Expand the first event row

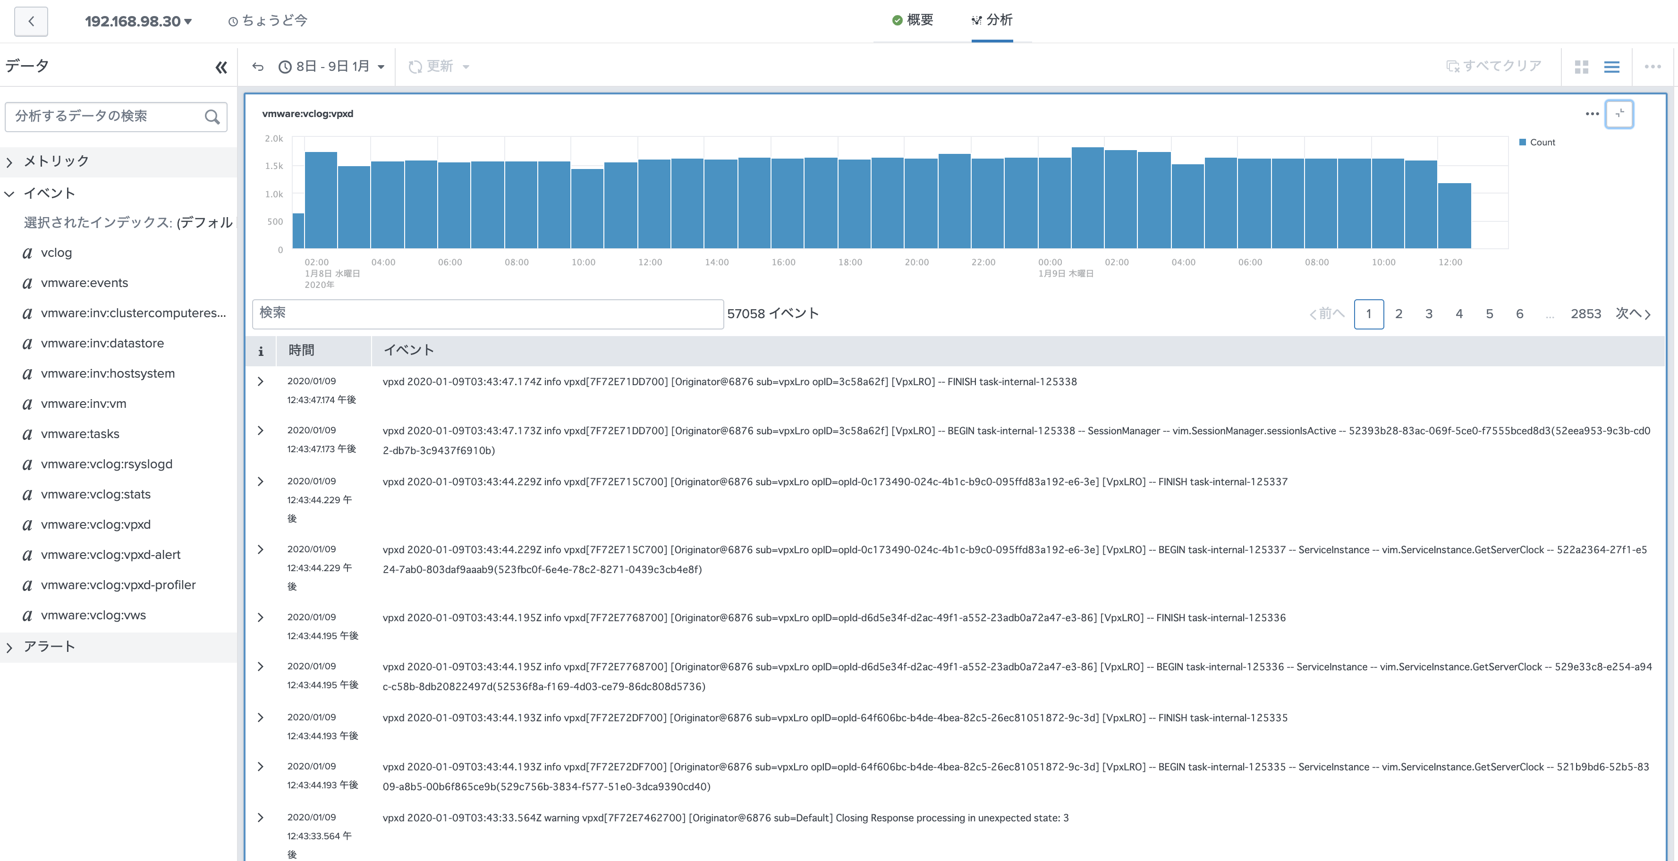tap(261, 382)
